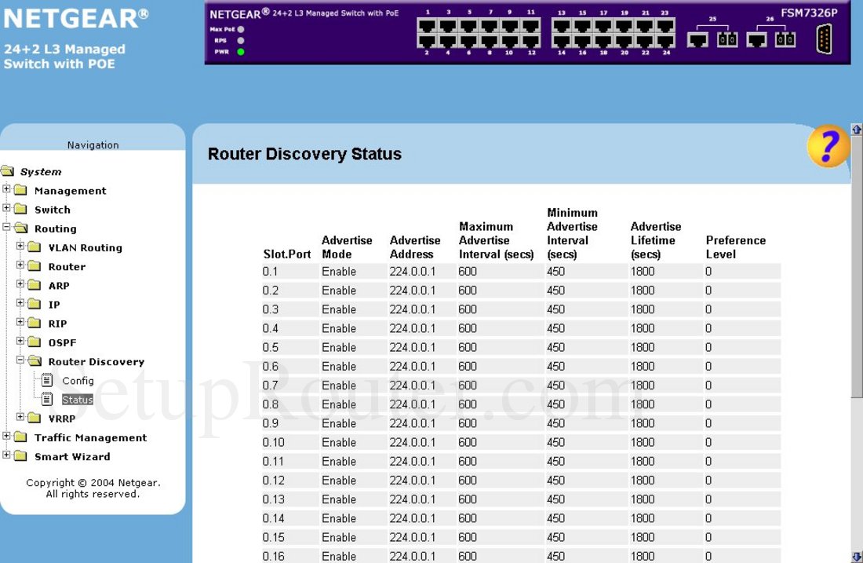This screenshot has height=563, width=863.
Task: Open the Management navigation label
Action: pyautogui.click(x=70, y=191)
